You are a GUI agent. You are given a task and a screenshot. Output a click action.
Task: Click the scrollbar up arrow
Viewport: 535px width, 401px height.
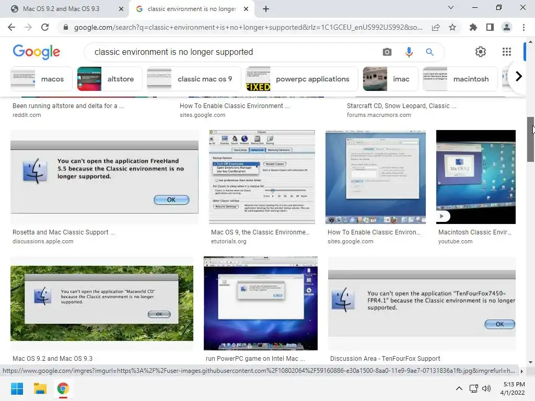point(530,42)
